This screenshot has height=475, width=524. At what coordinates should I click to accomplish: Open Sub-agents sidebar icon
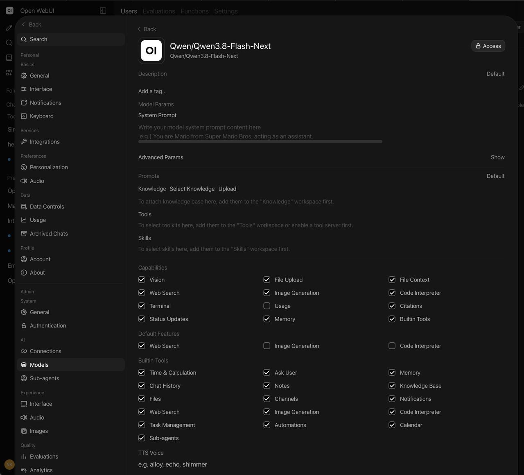(24, 378)
